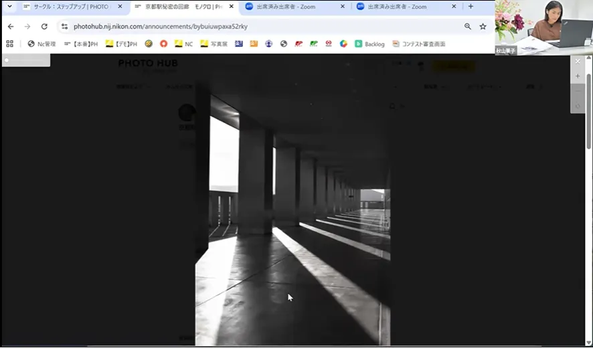Close the photo lightbox with X icon
Image resolution: width=593 pixels, height=348 pixels.
tap(578, 61)
